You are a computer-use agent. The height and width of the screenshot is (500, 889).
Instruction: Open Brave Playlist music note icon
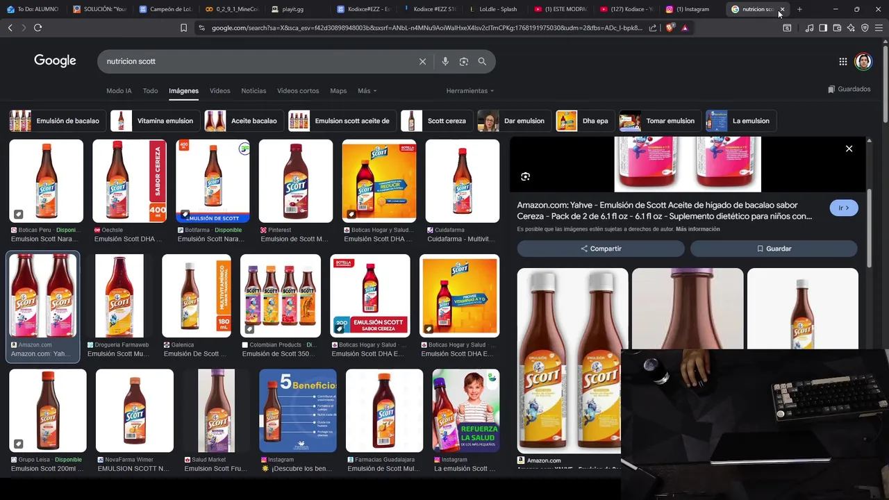(x=809, y=28)
